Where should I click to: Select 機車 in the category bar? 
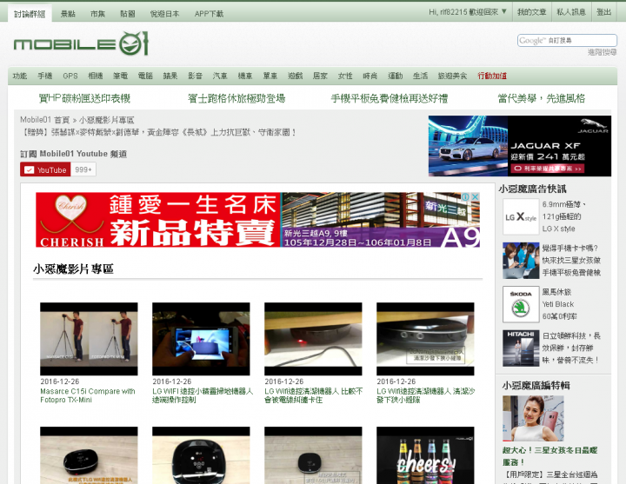(x=245, y=76)
